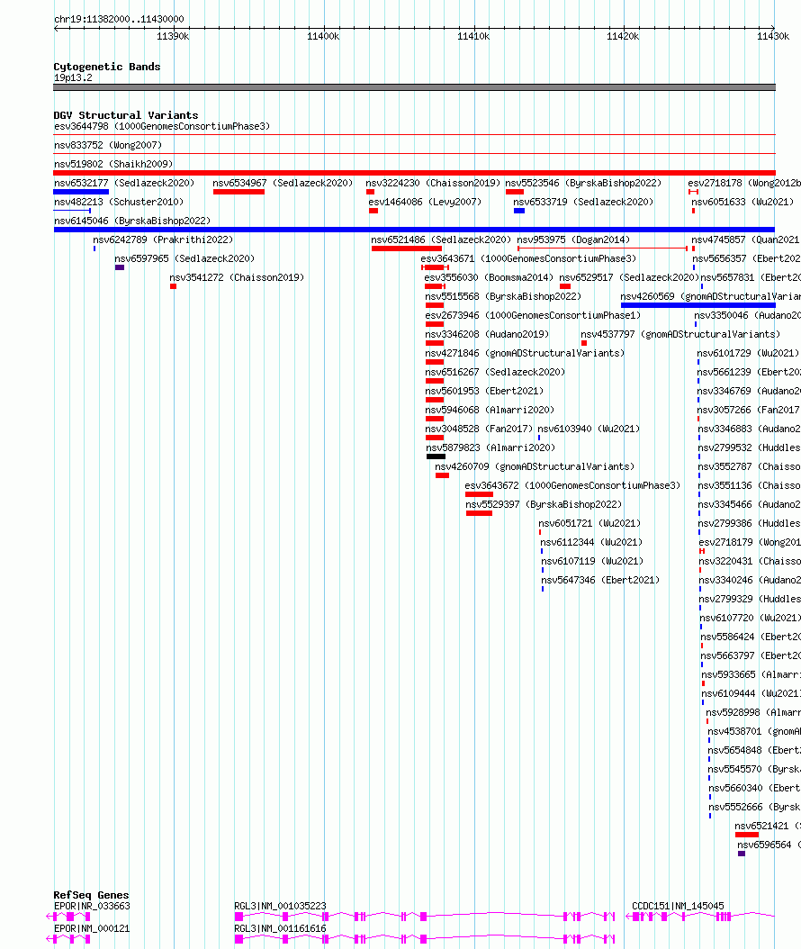Image resolution: width=801 pixels, height=949 pixels.
Task: Click the purple bar under nsv6596564
Action: coord(742,854)
